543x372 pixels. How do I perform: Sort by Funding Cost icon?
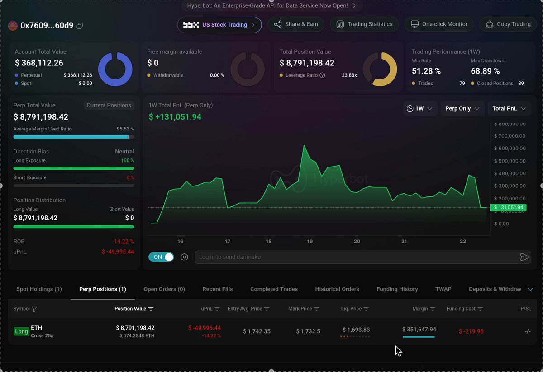[x=480, y=309]
